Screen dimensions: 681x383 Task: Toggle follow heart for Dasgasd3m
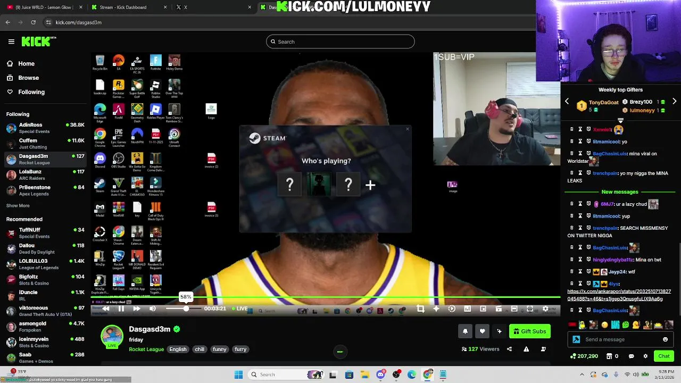(x=482, y=331)
